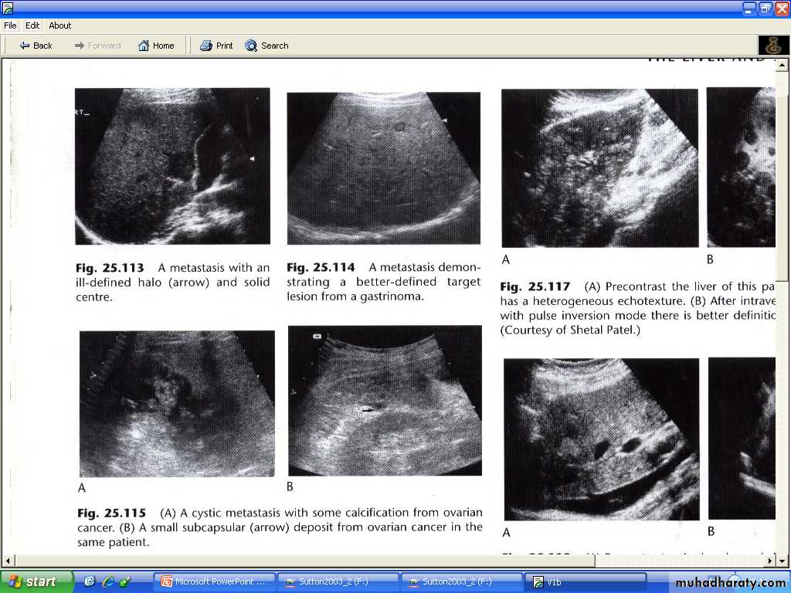This screenshot has width=791, height=593.
Task: Click the Fig. 25.113 ultrasound image
Action: (172, 166)
